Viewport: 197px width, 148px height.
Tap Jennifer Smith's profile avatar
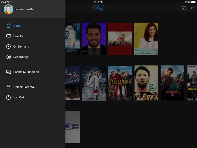9,9
